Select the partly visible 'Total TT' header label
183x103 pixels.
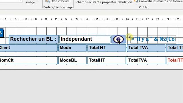point(175,48)
